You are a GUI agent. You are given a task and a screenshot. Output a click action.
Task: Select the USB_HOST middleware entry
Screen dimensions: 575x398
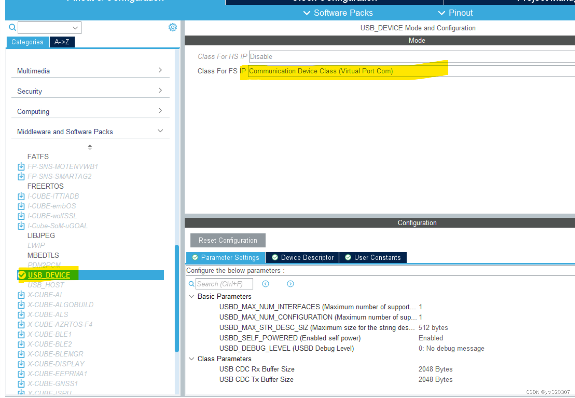point(46,285)
